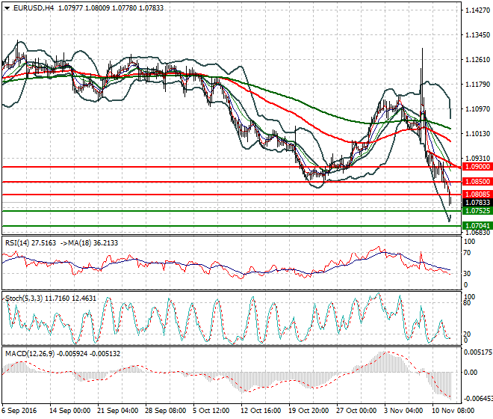Click the red 1.09000 price level label

pyautogui.click(x=477, y=167)
